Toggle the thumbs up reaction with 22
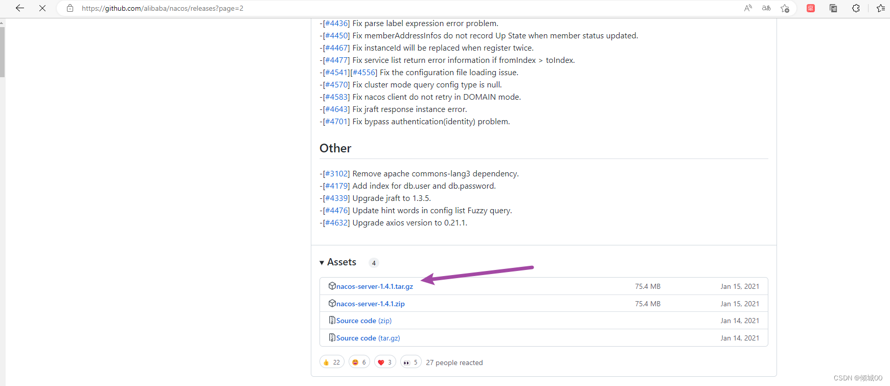Viewport: 890px width, 386px height. pyautogui.click(x=332, y=362)
